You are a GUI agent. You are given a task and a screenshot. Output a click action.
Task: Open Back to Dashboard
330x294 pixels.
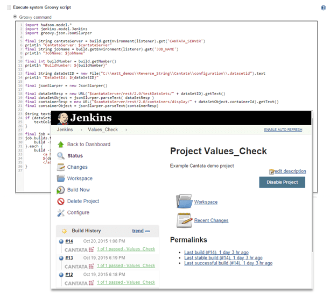pos(89,145)
